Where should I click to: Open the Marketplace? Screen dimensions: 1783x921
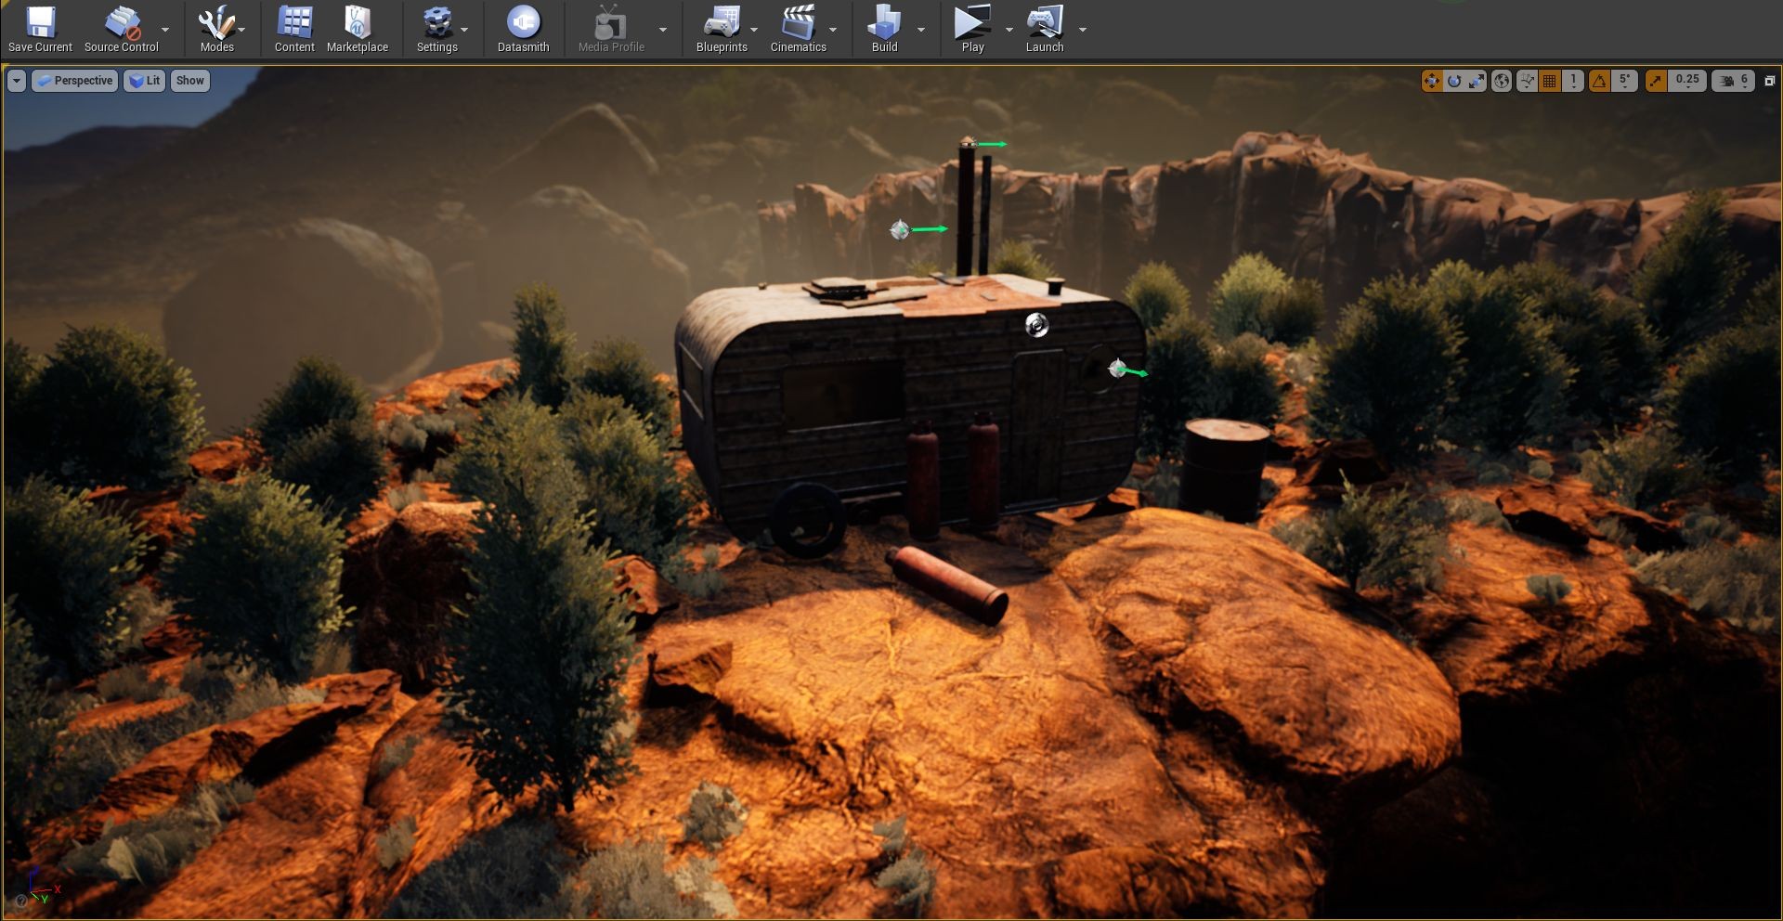(x=358, y=29)
